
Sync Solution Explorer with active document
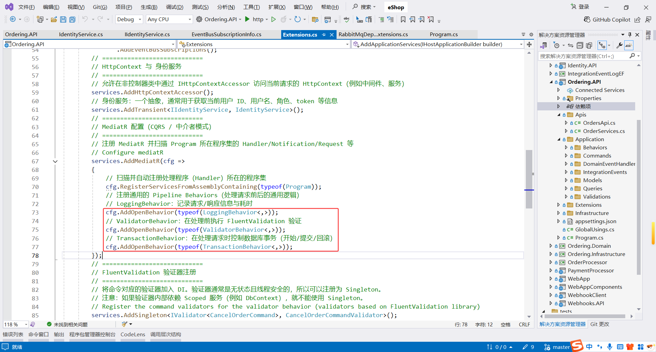[570, 45]
